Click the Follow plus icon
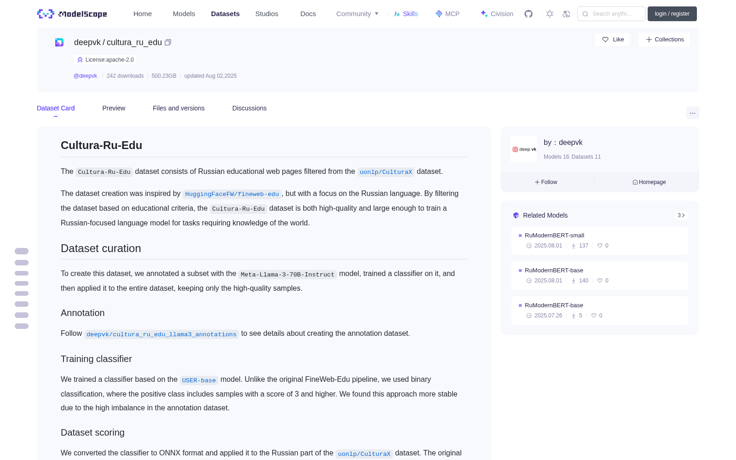 [x=537, y=182]
